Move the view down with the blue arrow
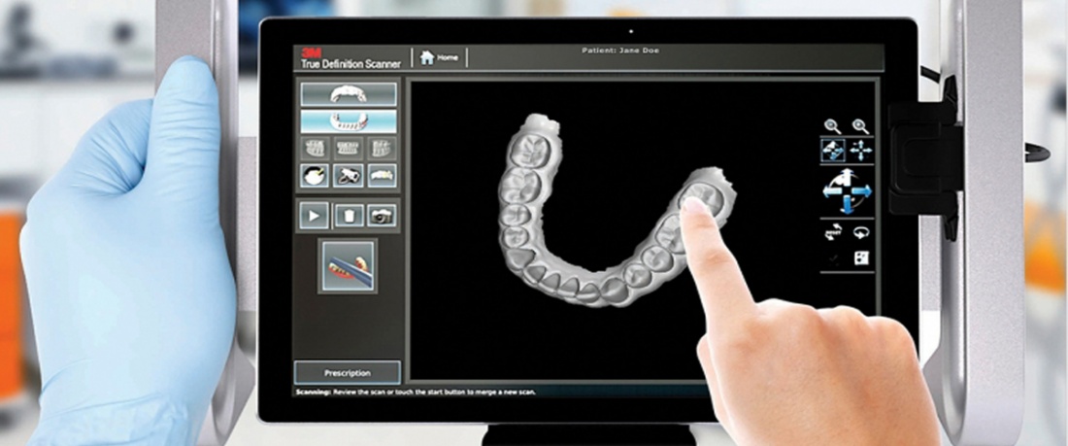Viewport: 1068px width, 446px height. pyautogui.click(x=848, y=205)
